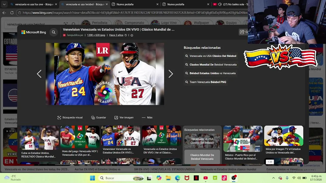Open TikTok from taskbar

coord(224,178)
